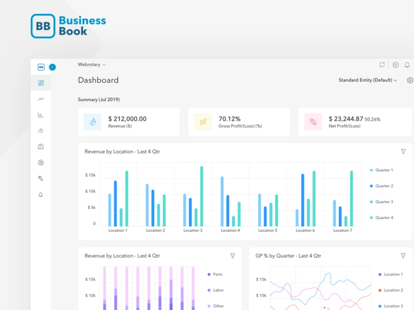Screen dimensions: 414x310
Task: Toggle Location 3 legend in GP chart
Action: (390, 306)
